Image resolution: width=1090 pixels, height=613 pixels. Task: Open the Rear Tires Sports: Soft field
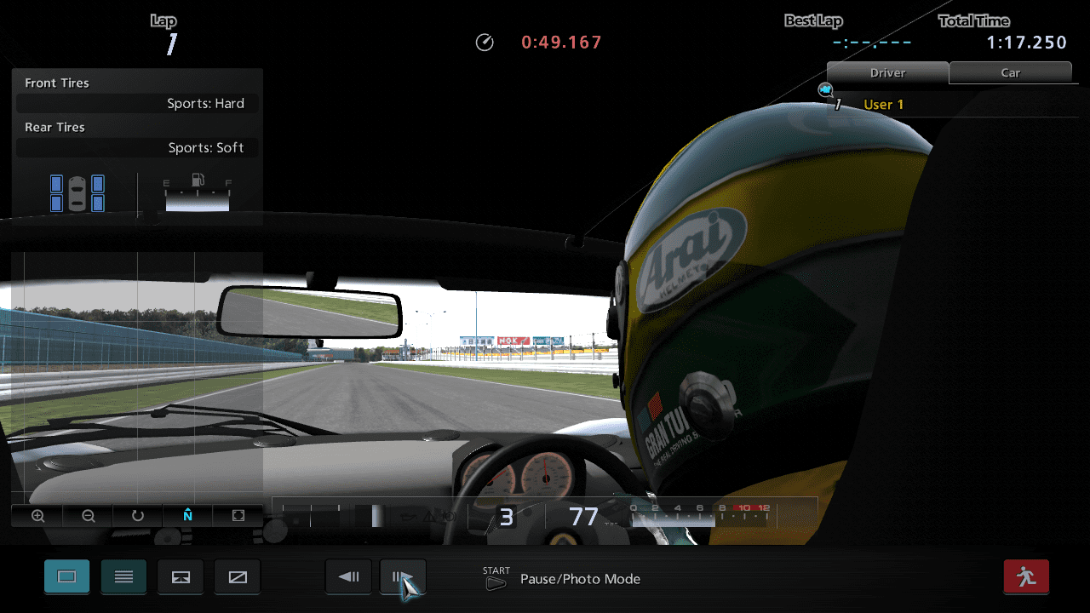pyautogui.click(x=137, y=148)
